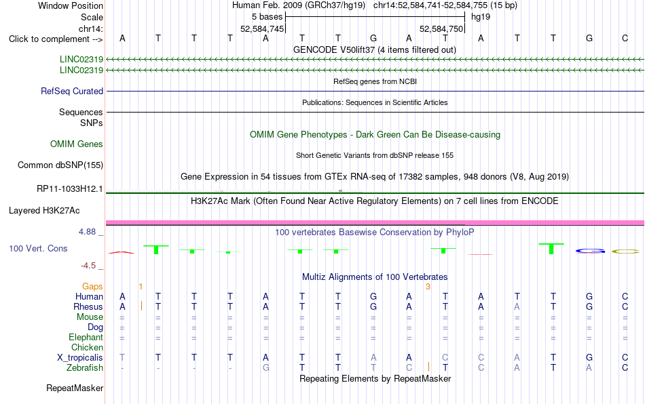Click the orange gap count '1'
The height and width of the screenshot is (404, 645).
(141, 287)
